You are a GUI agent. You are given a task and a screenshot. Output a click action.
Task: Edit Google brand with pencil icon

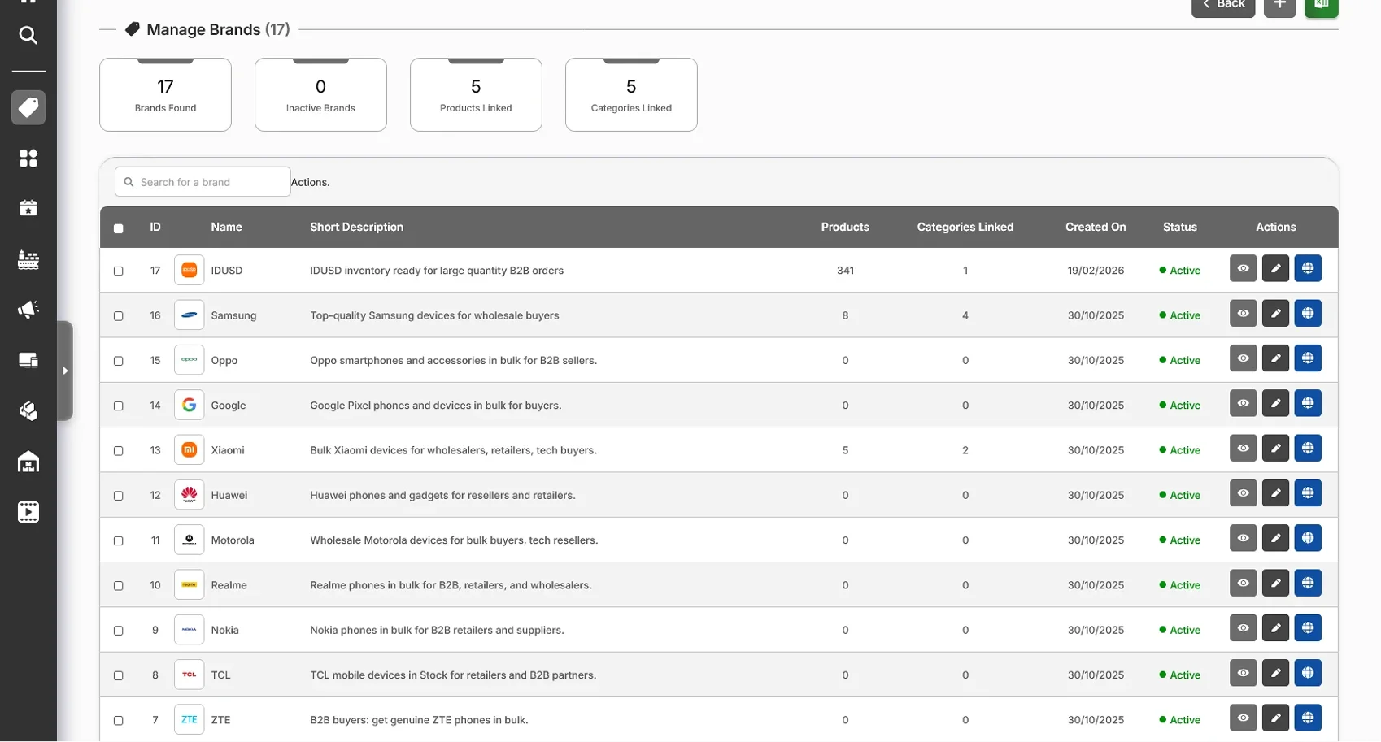tap(1275, 403)
